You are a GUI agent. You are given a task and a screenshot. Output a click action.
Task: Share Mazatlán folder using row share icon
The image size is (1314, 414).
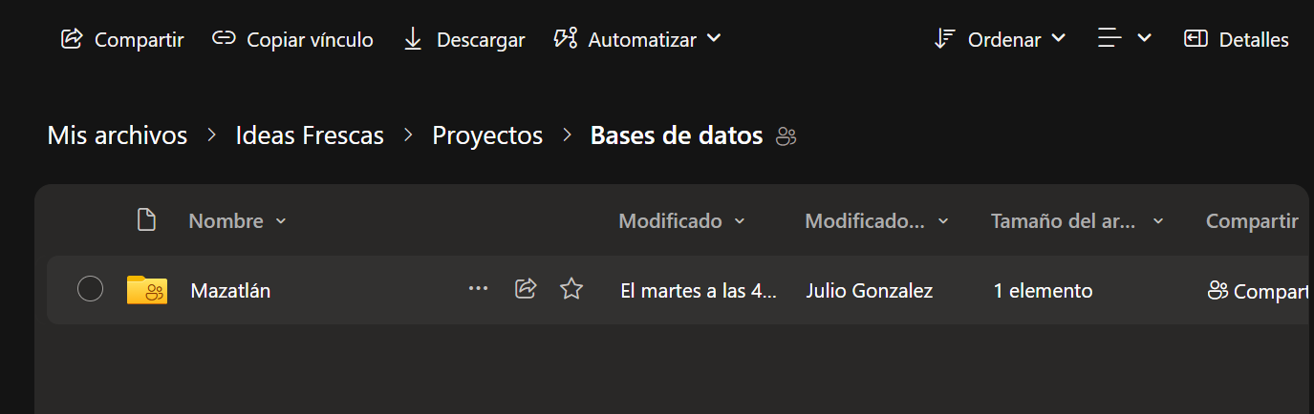525,289
